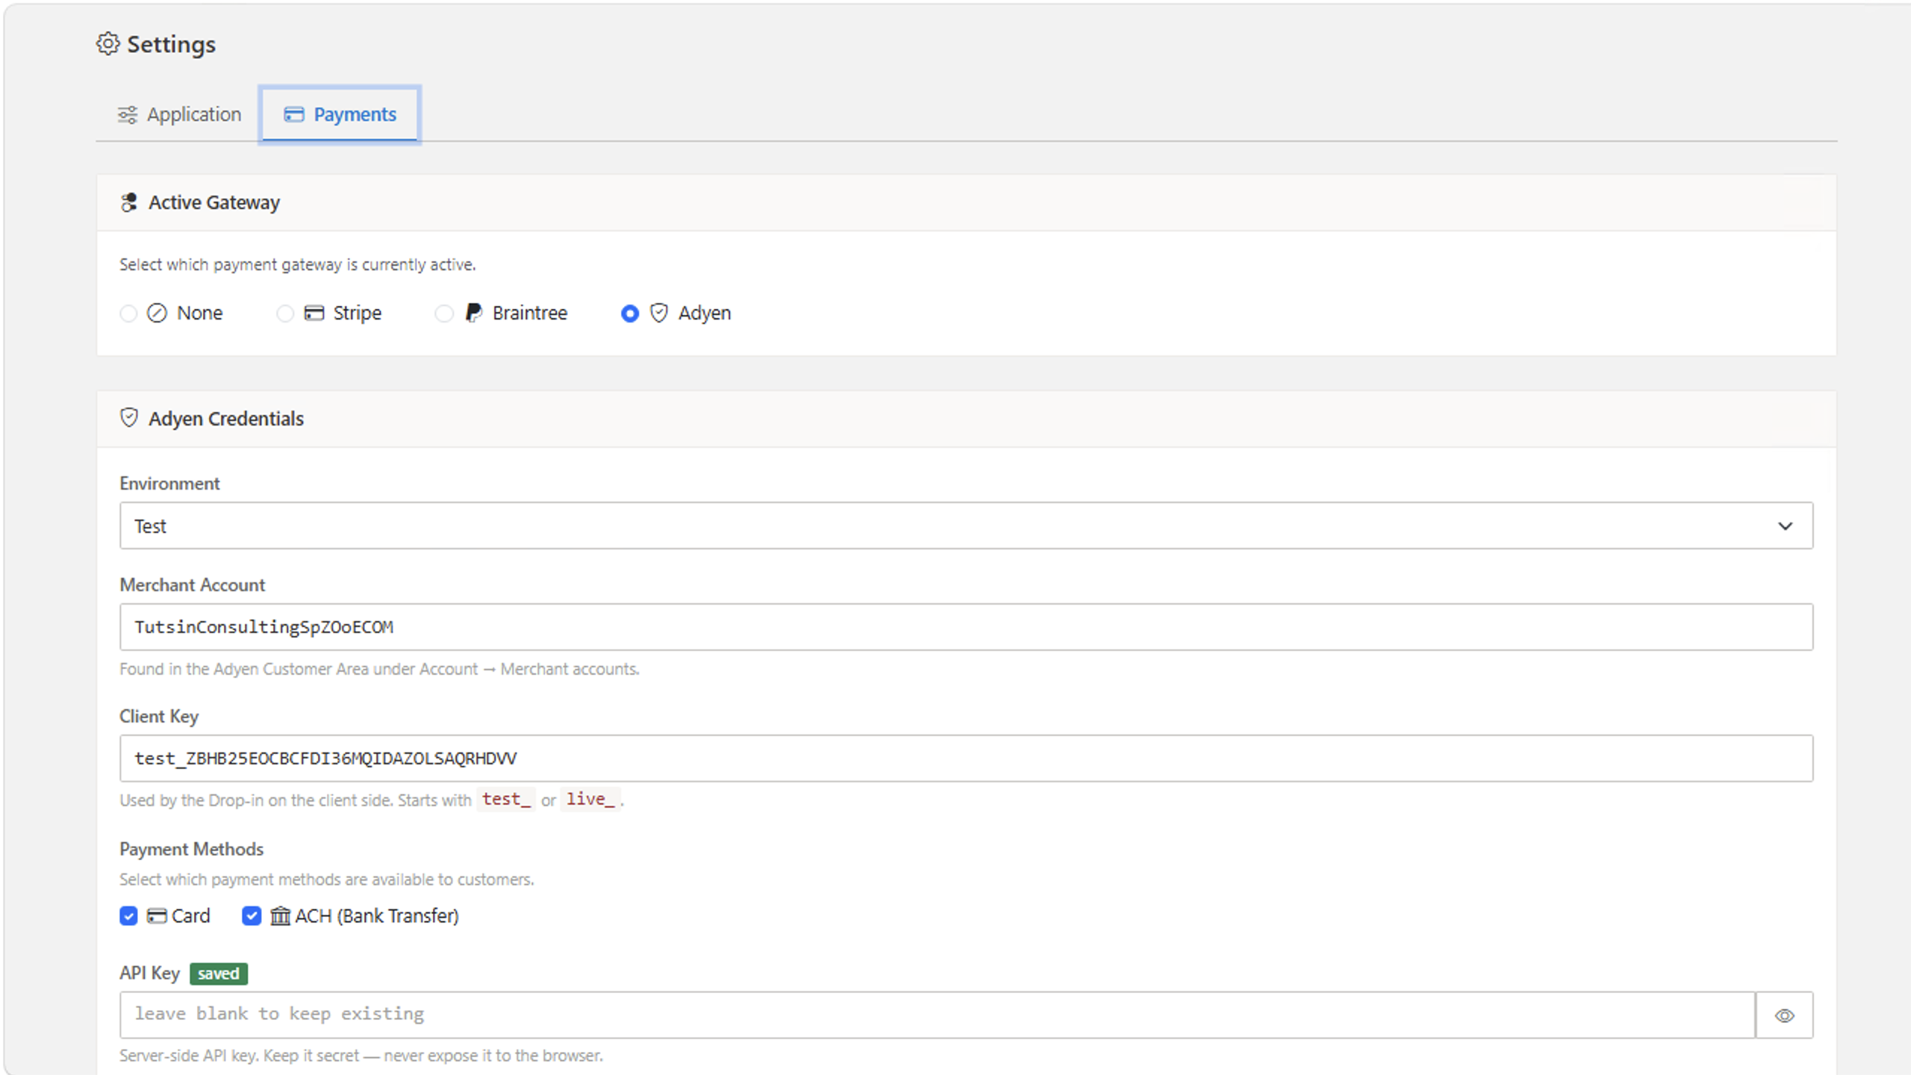The width and height of the screenshot is (1911, 1075).
Task: Click the Stripe option label text
Action: coord(357,313)
